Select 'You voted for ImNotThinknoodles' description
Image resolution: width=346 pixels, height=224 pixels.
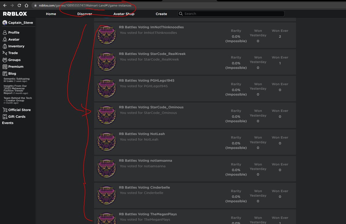pos(148,33)
